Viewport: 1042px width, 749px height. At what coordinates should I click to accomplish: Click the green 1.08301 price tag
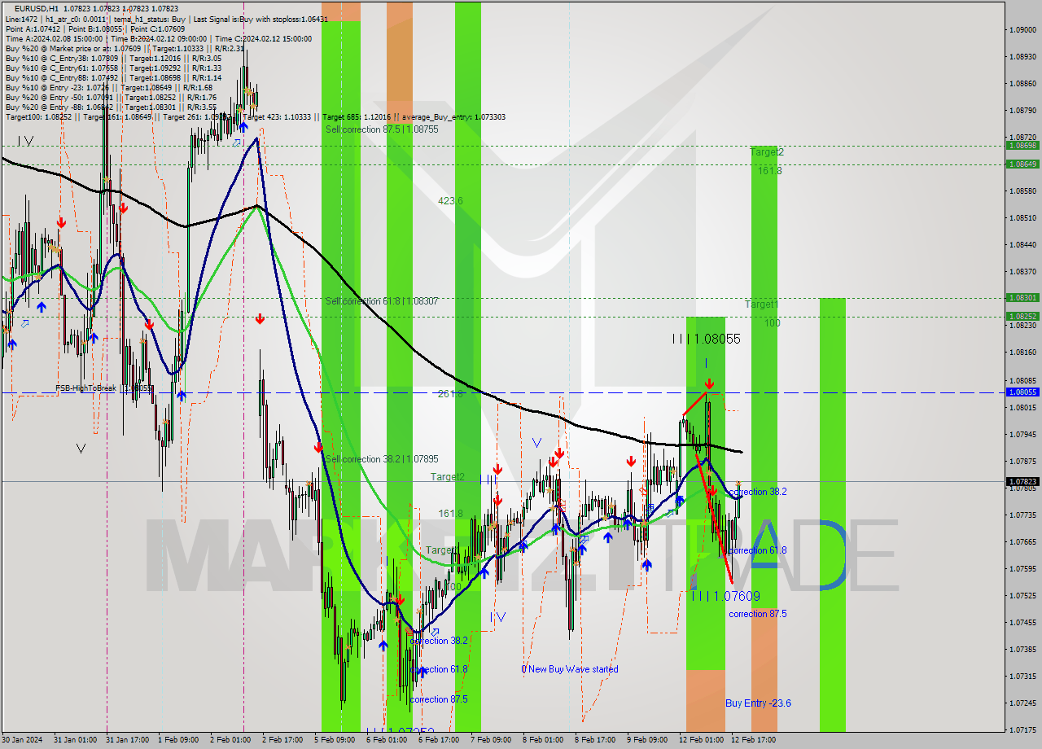pos(1022,297)
